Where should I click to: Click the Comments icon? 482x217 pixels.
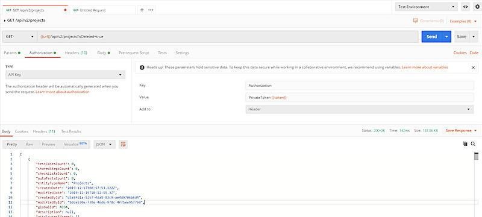[x=415, y=21]
